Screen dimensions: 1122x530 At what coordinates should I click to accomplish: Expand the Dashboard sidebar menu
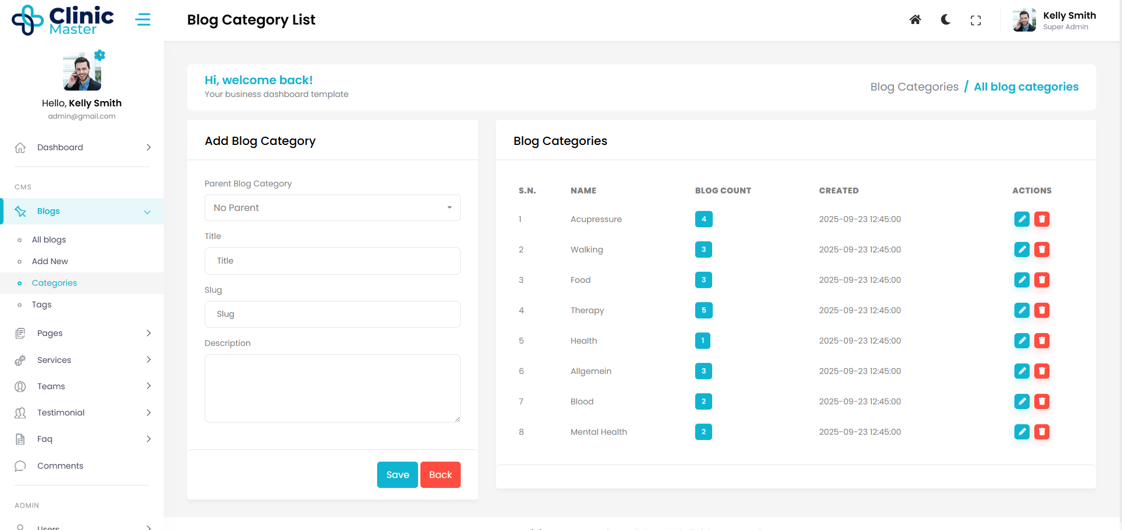(x=82, y=147)
